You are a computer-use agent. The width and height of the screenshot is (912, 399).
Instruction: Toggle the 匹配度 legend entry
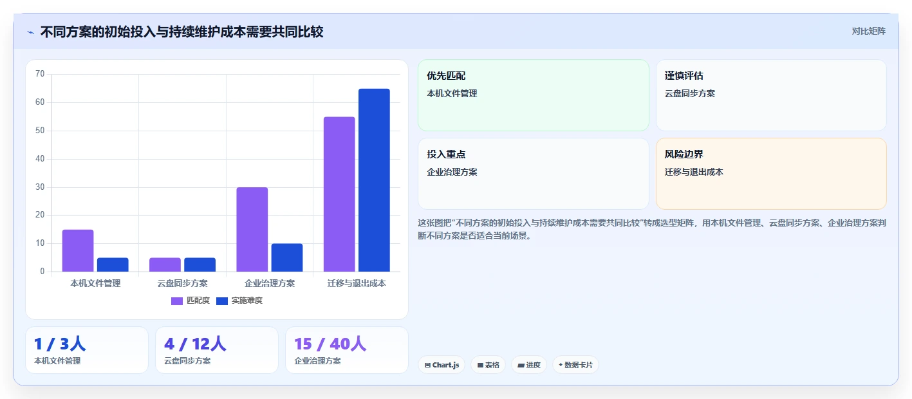191,301
